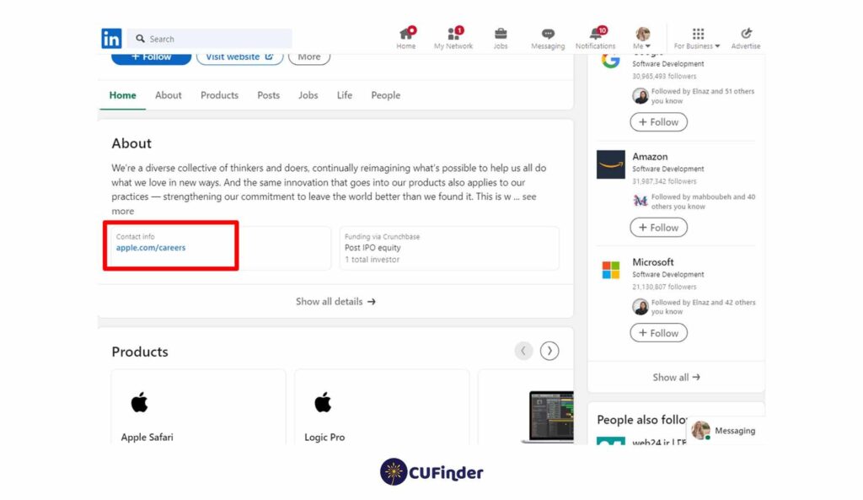
Task: Switch to the About tab
Action: tap(168, 95)
